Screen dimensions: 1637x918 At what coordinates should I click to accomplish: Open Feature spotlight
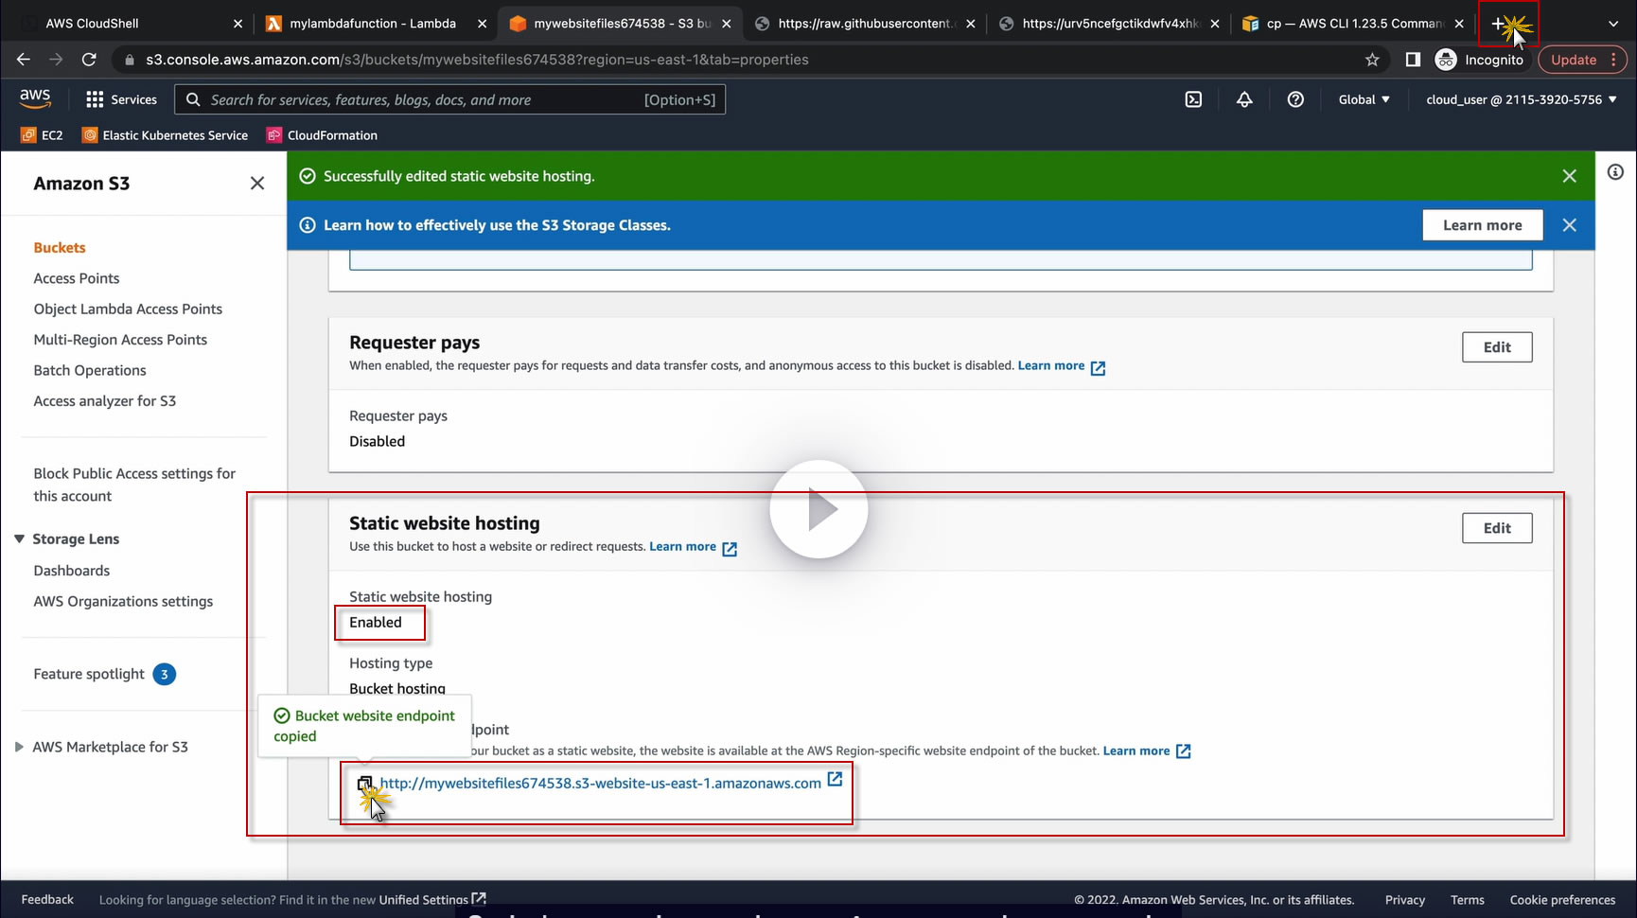pos(89,674)
